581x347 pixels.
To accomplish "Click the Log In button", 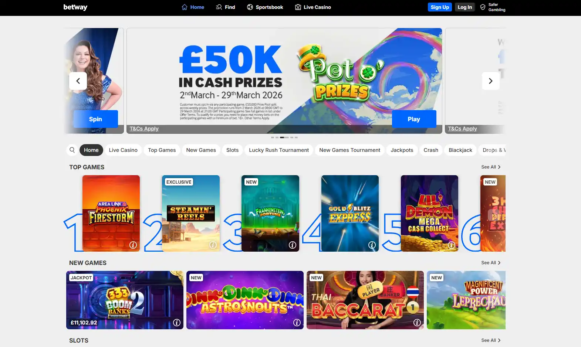I will [465, 7].
